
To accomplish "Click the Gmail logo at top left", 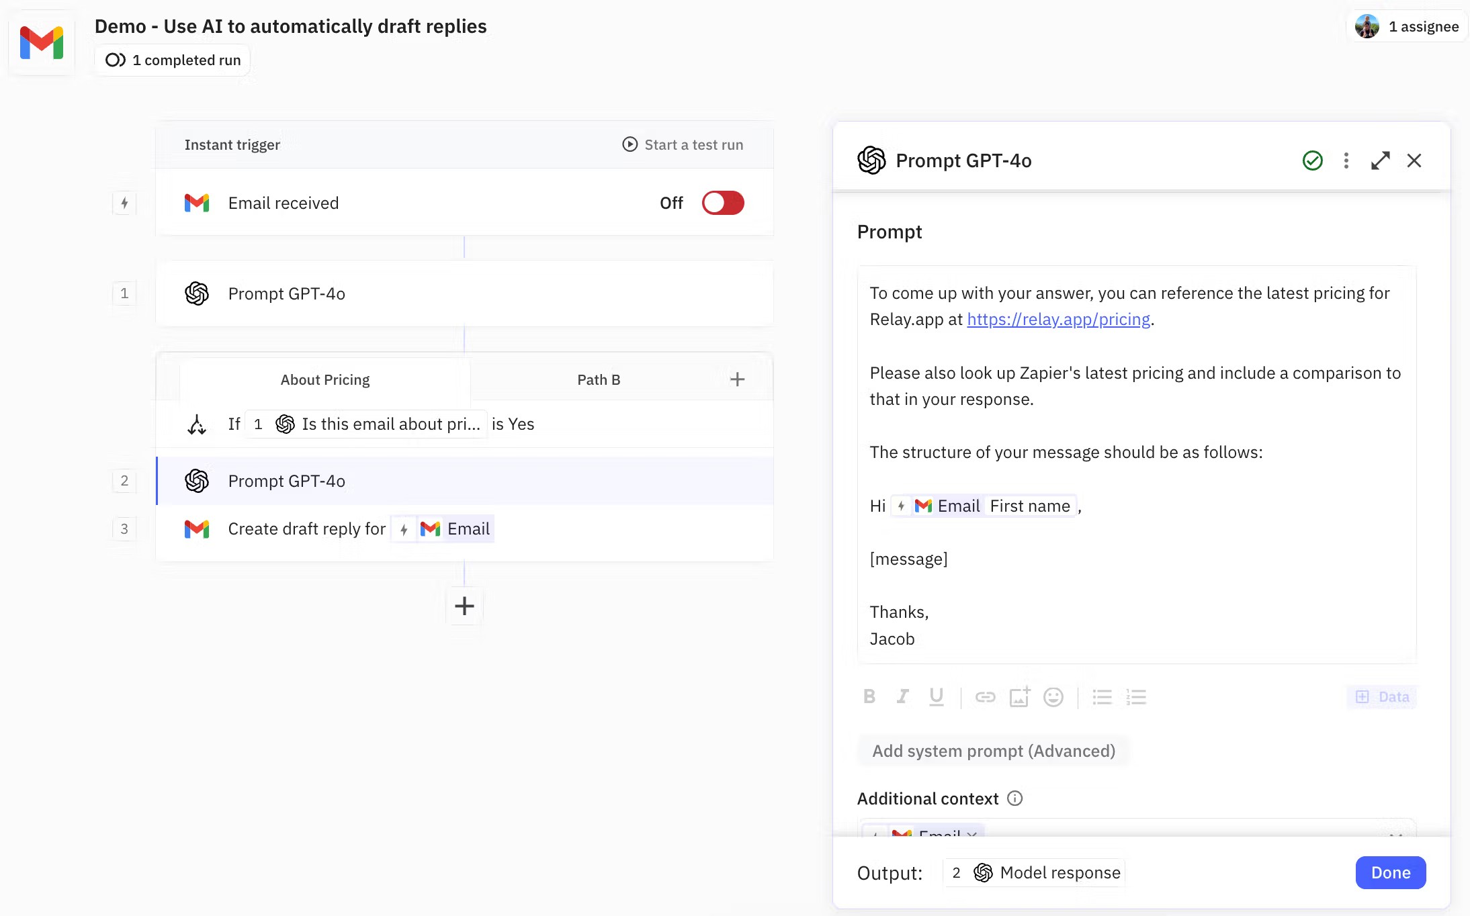I will click(x=42, y=42).
